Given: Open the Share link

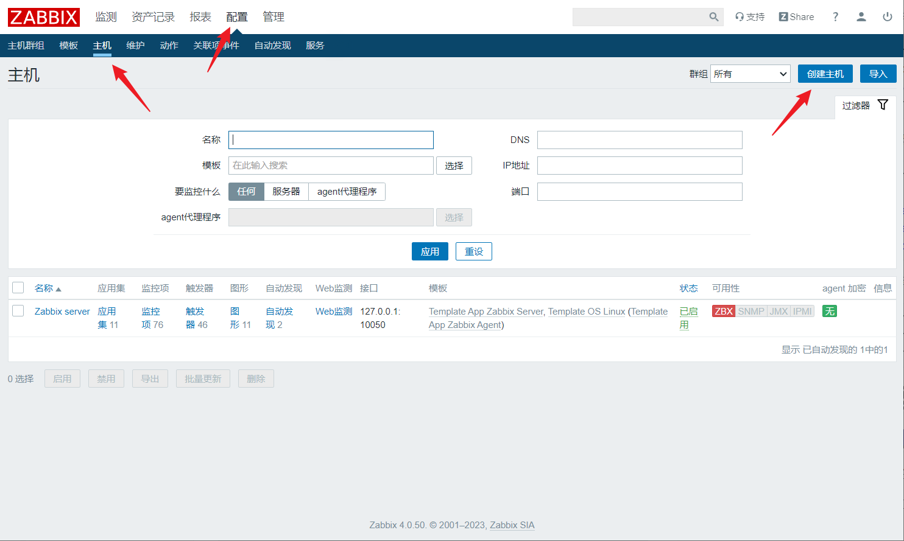Looking at the screenshot, I should pos(796,17).
